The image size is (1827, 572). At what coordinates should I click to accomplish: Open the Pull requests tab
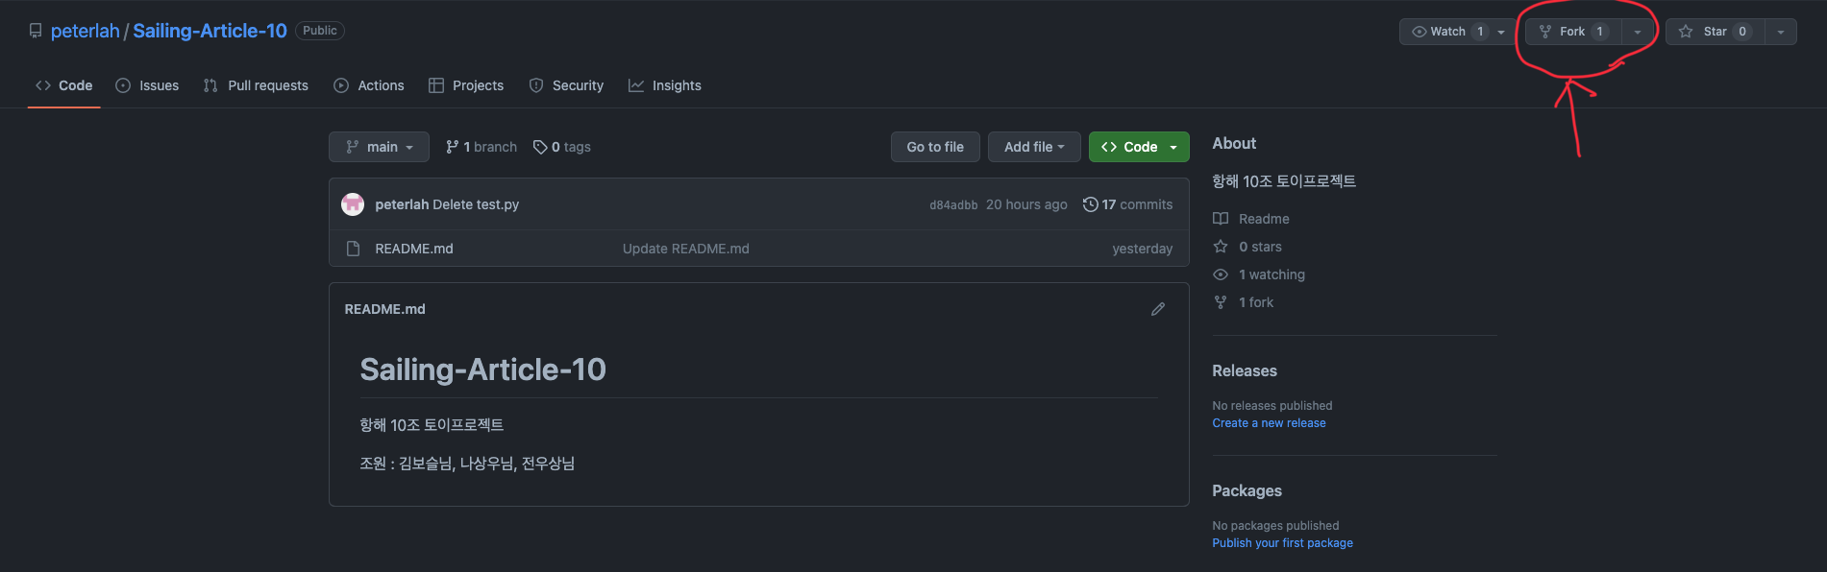(256, 85)
